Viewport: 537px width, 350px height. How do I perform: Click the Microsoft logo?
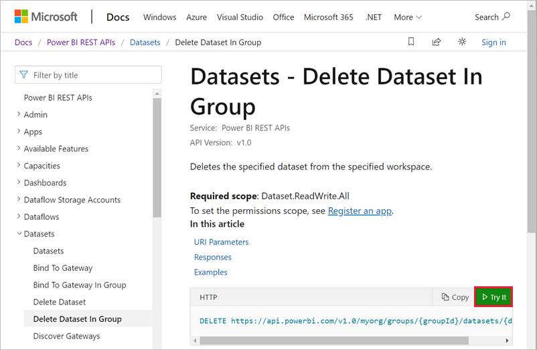pyautogui.click(x=45, y=17)
